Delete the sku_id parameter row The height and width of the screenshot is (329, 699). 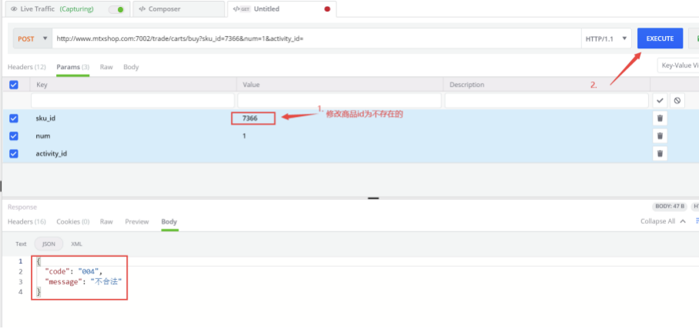[x=660, y=118]
